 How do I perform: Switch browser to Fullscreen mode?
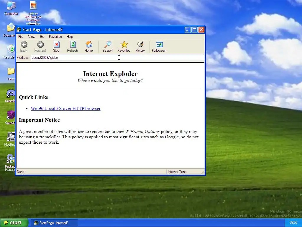click(x=159, y=46)
